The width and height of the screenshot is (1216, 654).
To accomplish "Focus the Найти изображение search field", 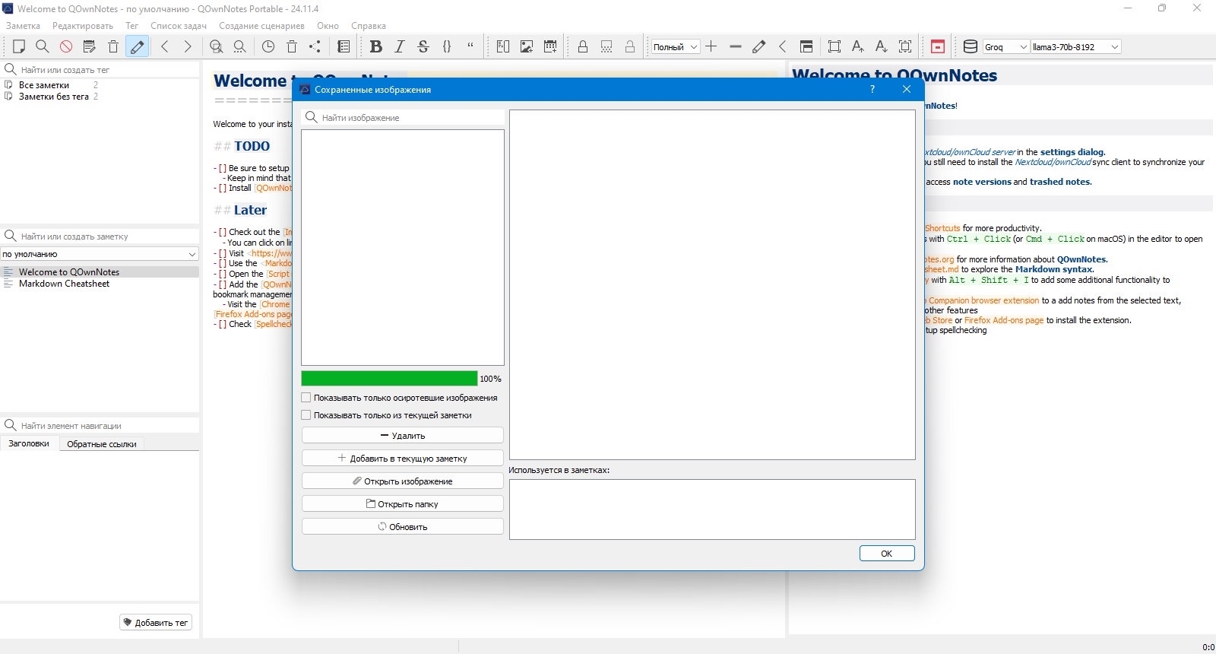I will 403,117.
